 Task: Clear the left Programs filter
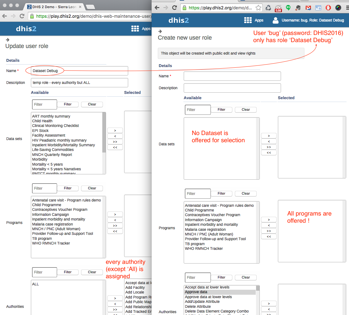tap(92, 188)
